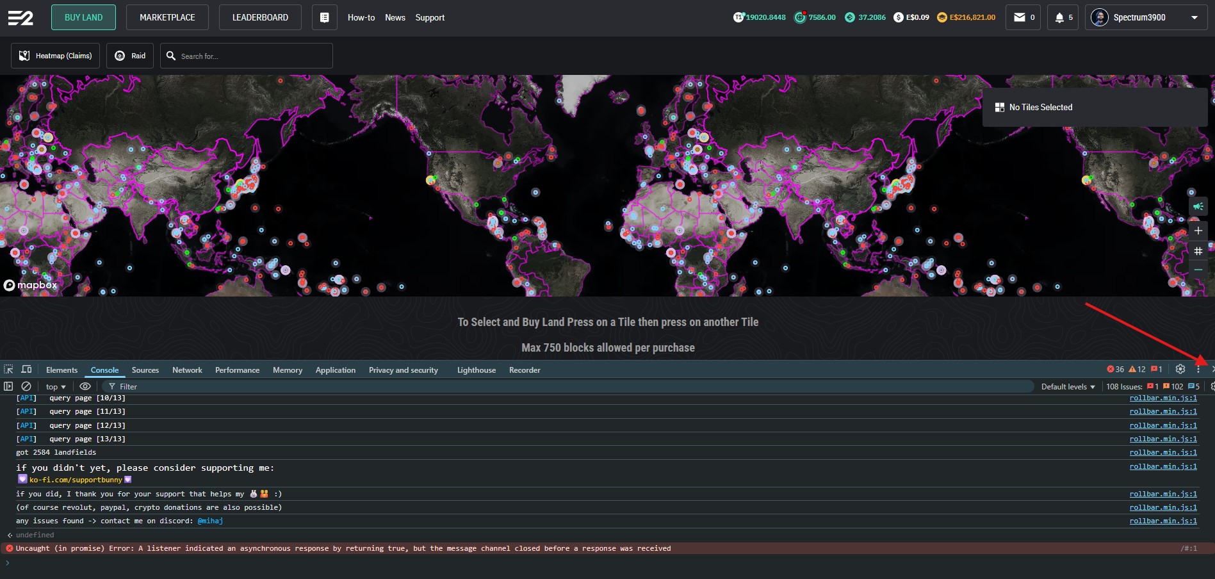Click the DevTools inspect element picker icon
This screenshot has width=1215, height=579.
pos(8,370)
